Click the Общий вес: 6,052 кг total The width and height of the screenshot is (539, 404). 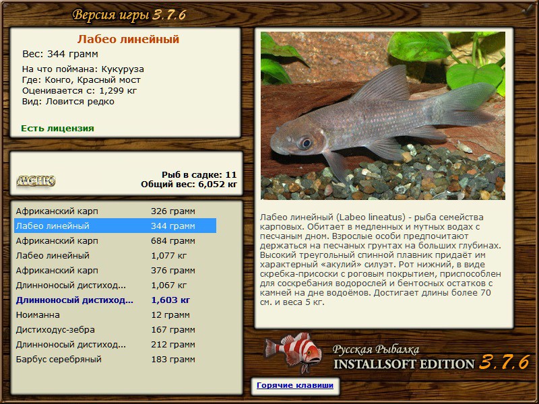[189, 184]
